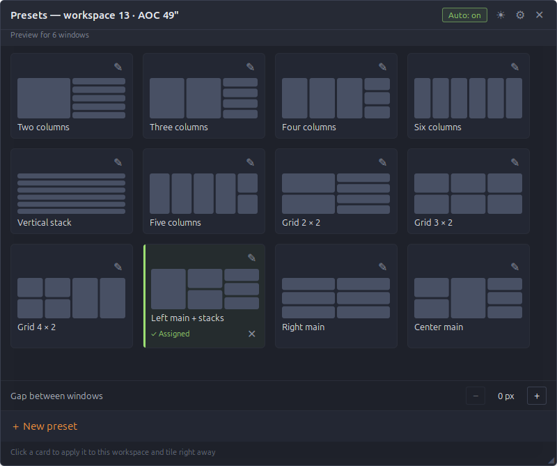Open settings via the gear icon
This screenshot has height=466, width=557.
pos(520,15)
